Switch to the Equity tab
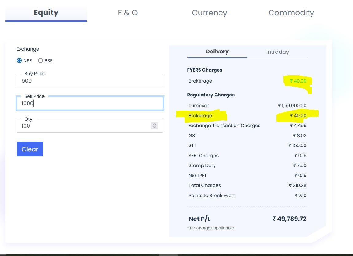Screen dimensions: 353x256 [46, 13]
